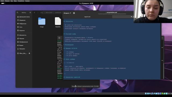Click the 2024-2025 breadcrumb in Files path

49,13
